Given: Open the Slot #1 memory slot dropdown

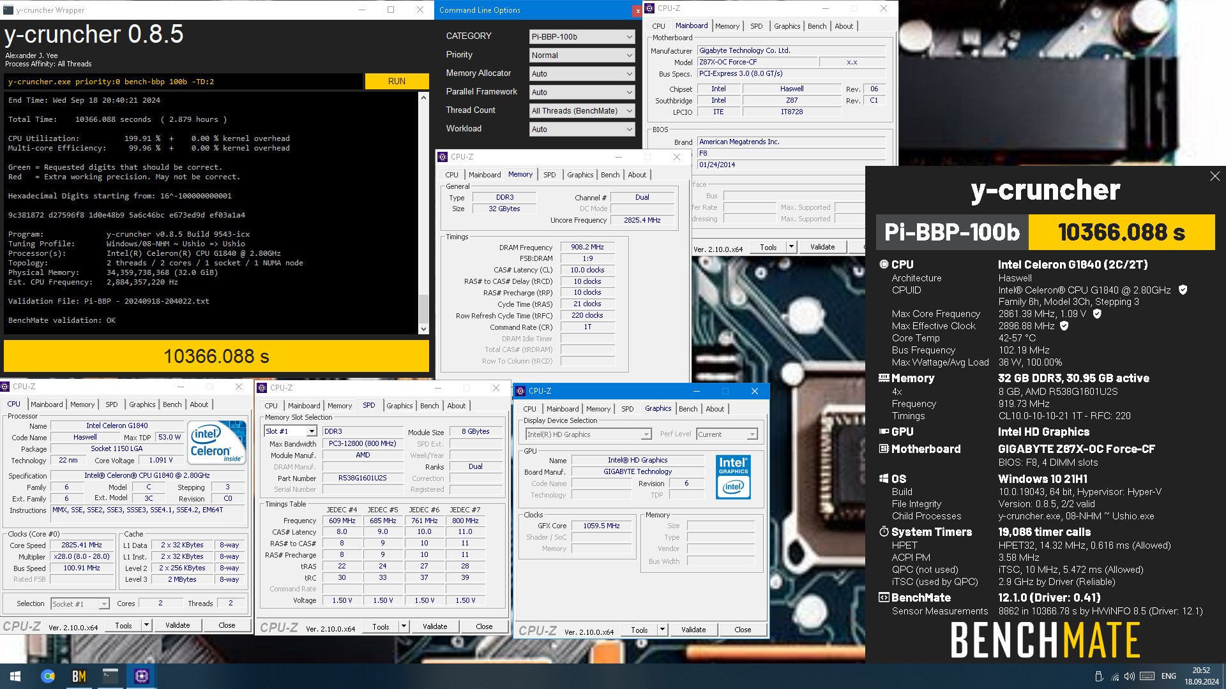Looking at the screenshot, I should tap(291, 431).
